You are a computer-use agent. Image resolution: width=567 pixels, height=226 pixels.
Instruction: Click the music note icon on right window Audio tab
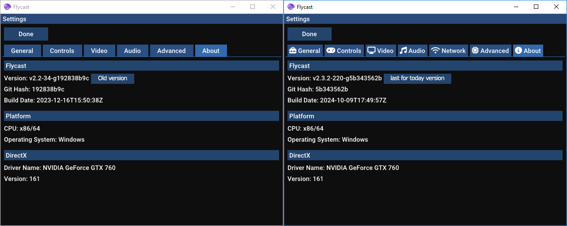point(403,51)
